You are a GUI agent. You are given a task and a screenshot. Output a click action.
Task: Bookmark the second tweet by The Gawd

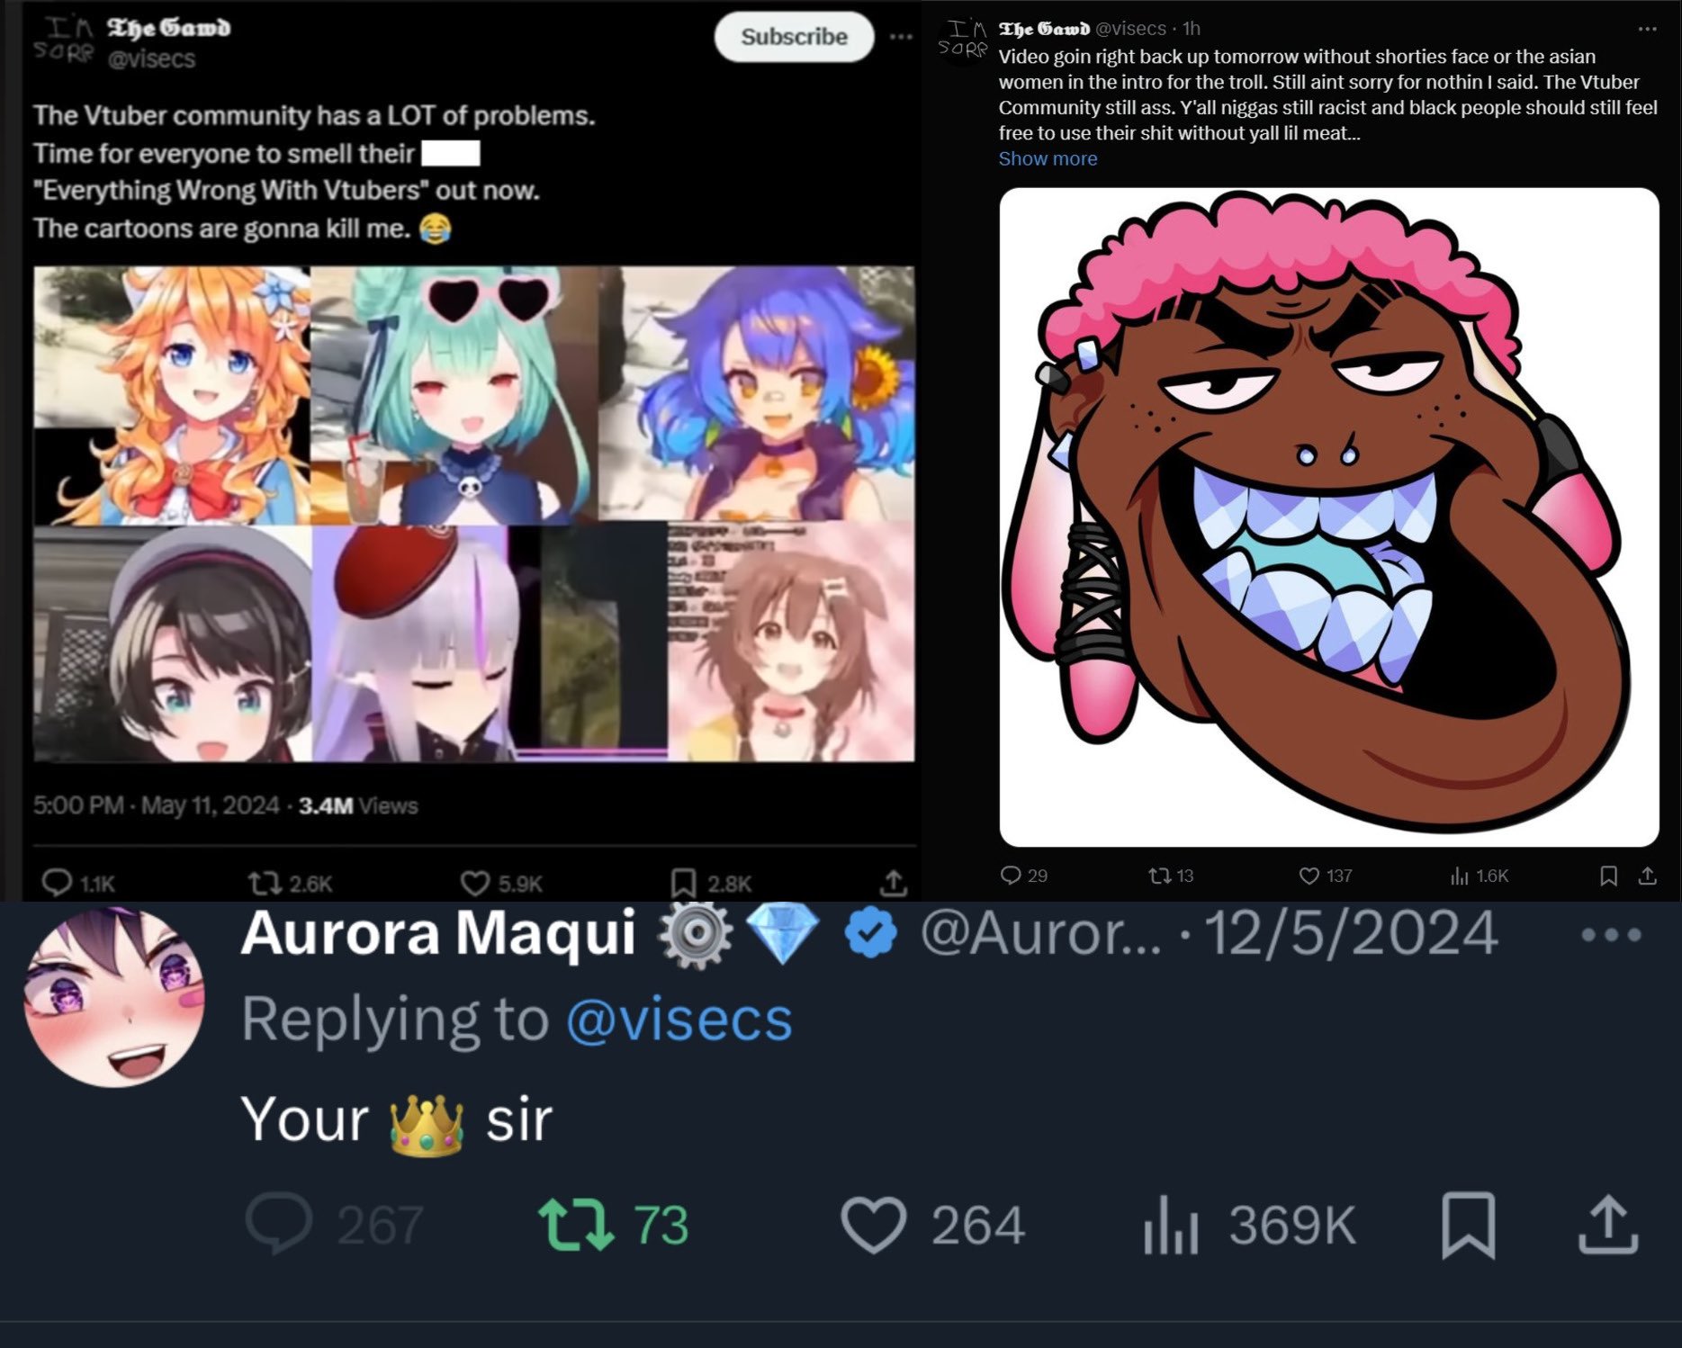(x=1608, y=876)
